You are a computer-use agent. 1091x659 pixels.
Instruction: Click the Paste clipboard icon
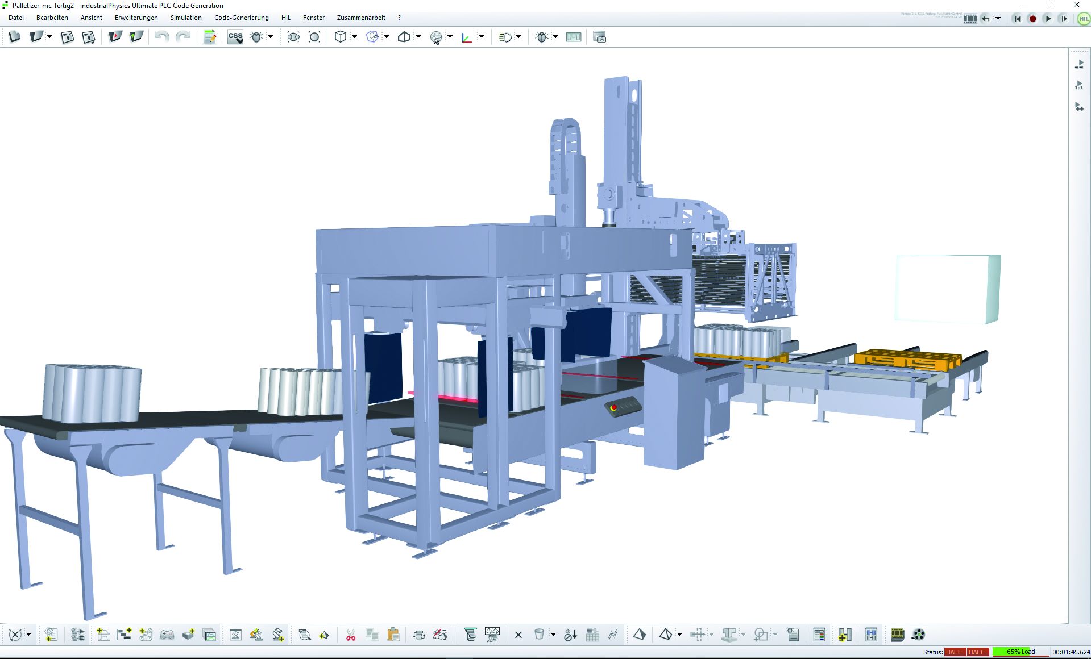(x=393, y=635)
